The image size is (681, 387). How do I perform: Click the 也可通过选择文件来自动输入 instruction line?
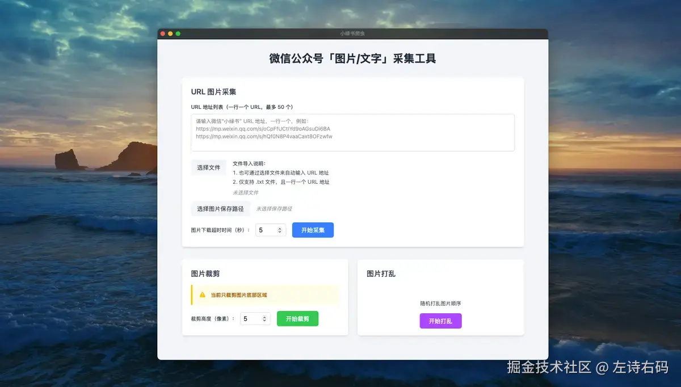click(281, 173)
